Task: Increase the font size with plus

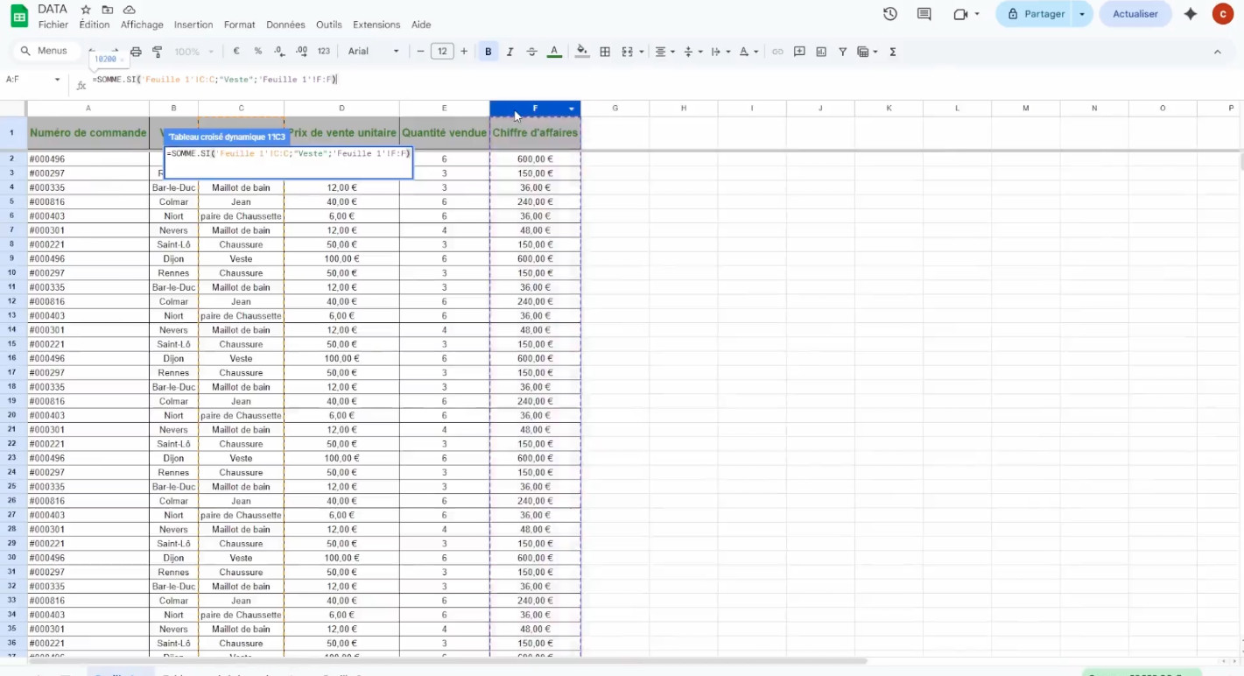Action: [464, 52]
